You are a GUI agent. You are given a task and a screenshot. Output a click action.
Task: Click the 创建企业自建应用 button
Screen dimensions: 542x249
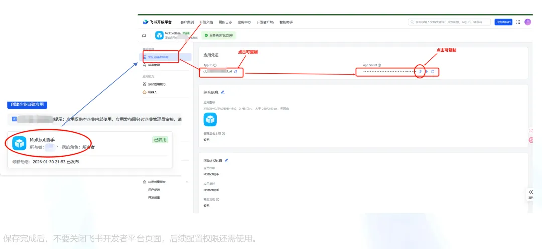pyautogui.click(x=27, y=104)
